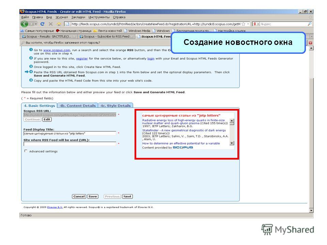Click the SCOPUS logo in the feed preview
The image size is (327, 245).
[183, 147]
